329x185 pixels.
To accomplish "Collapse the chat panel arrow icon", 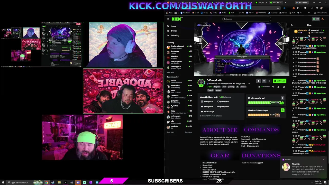I will (292, 25).
